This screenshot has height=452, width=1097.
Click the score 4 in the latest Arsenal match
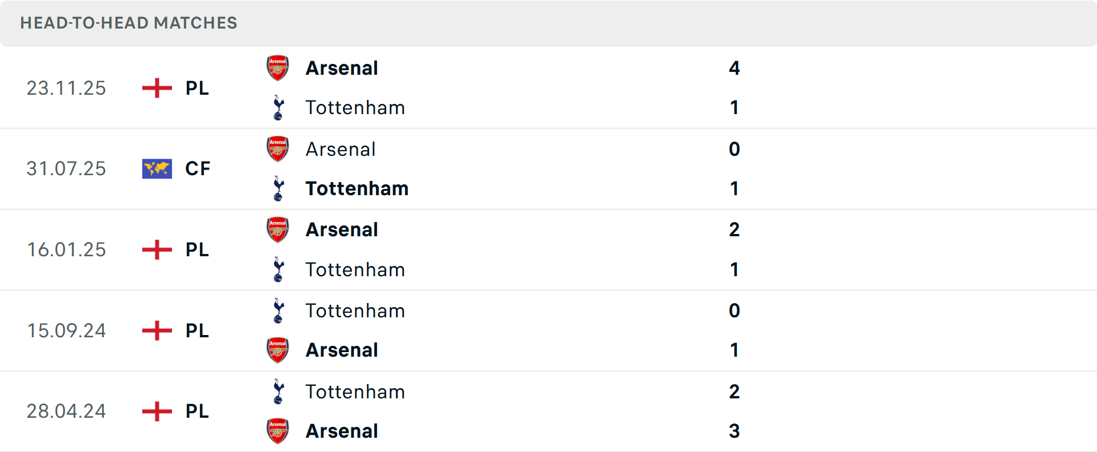click(735, 68)
